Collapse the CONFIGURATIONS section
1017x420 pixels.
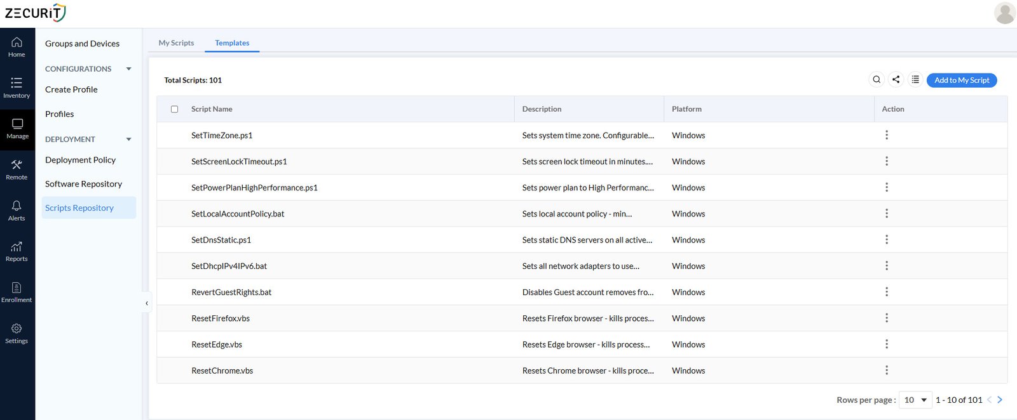coord(128,69)
